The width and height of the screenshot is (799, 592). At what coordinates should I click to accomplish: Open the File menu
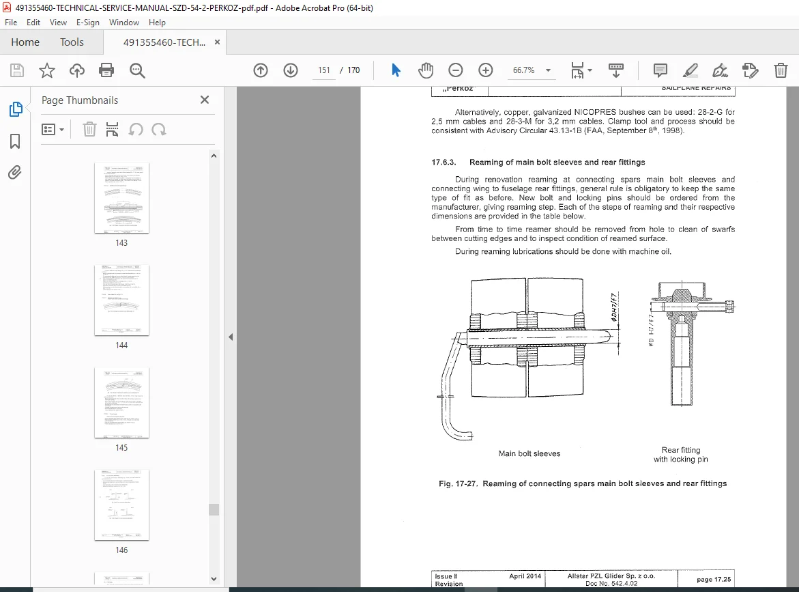(11, 23)
